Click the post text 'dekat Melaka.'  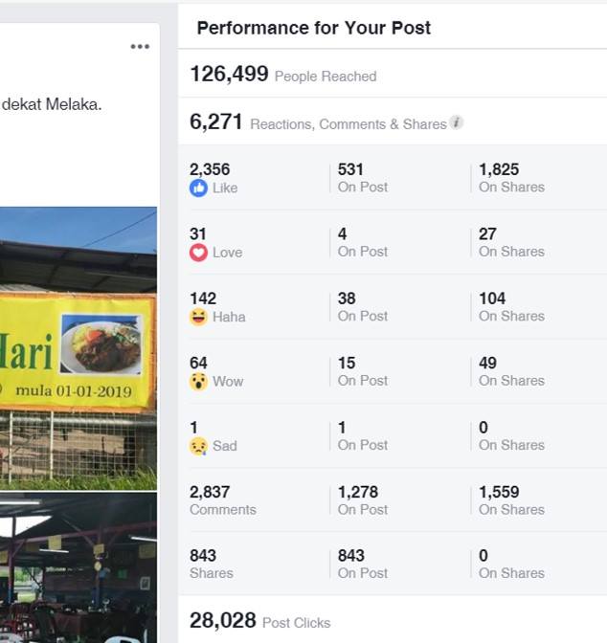52,104
